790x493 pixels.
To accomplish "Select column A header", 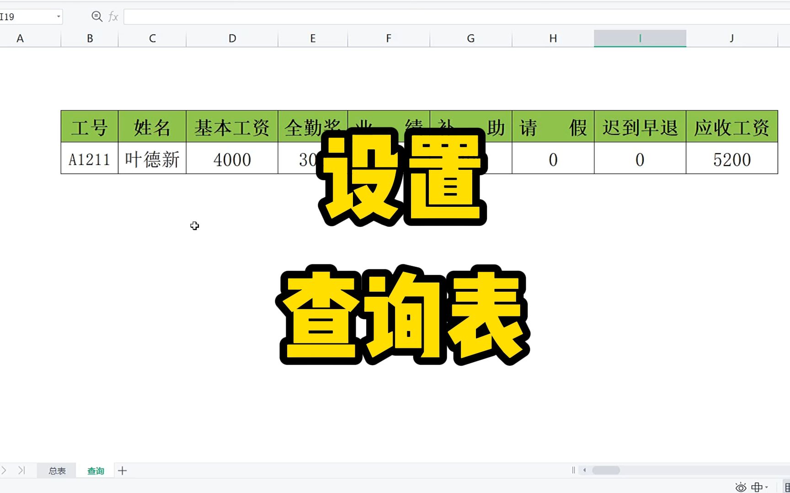I will click(x=20, y=38).
